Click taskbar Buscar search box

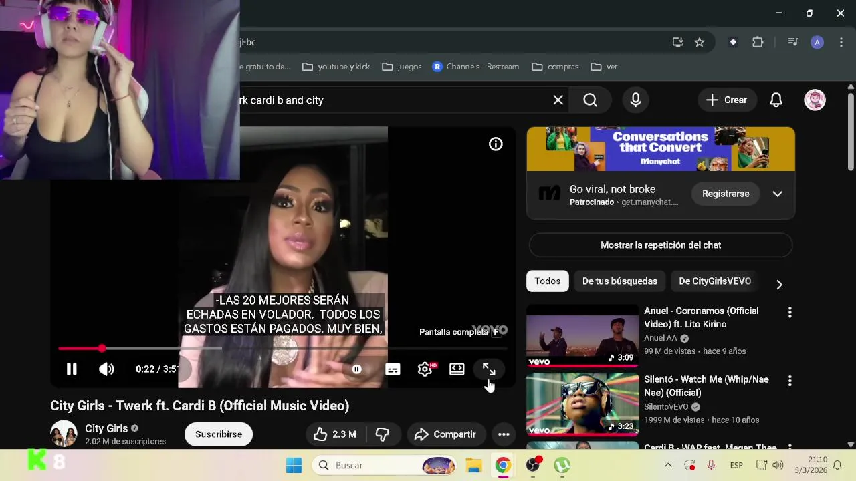tap(386, 465)
